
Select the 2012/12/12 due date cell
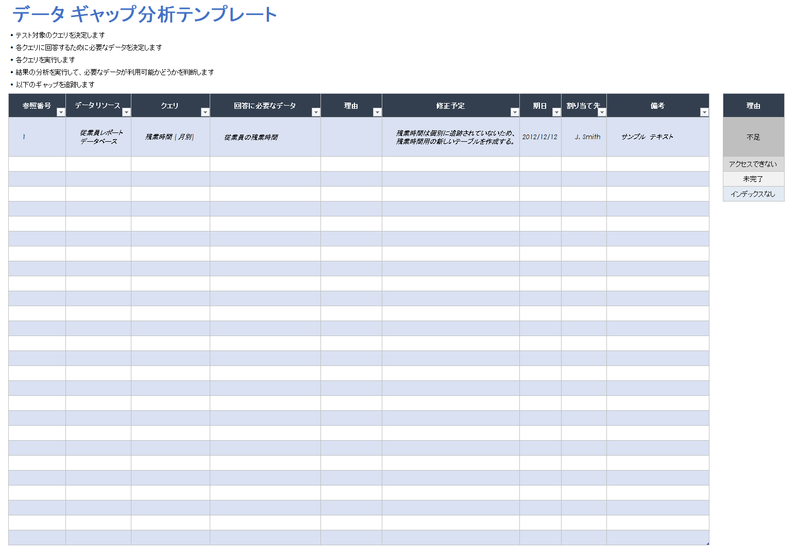pyautogui.click(x=540, y=137)
